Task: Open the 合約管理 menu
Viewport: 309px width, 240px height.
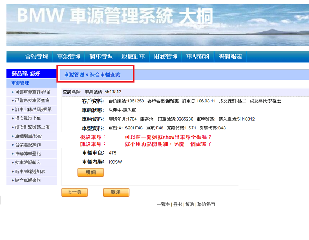Action: (36, 57)
